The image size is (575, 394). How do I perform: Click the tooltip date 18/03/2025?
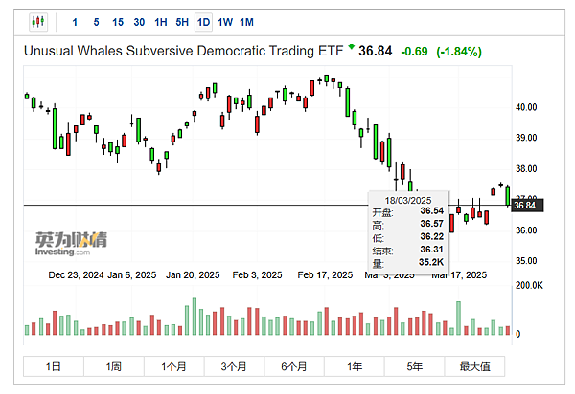click(408, 201)
